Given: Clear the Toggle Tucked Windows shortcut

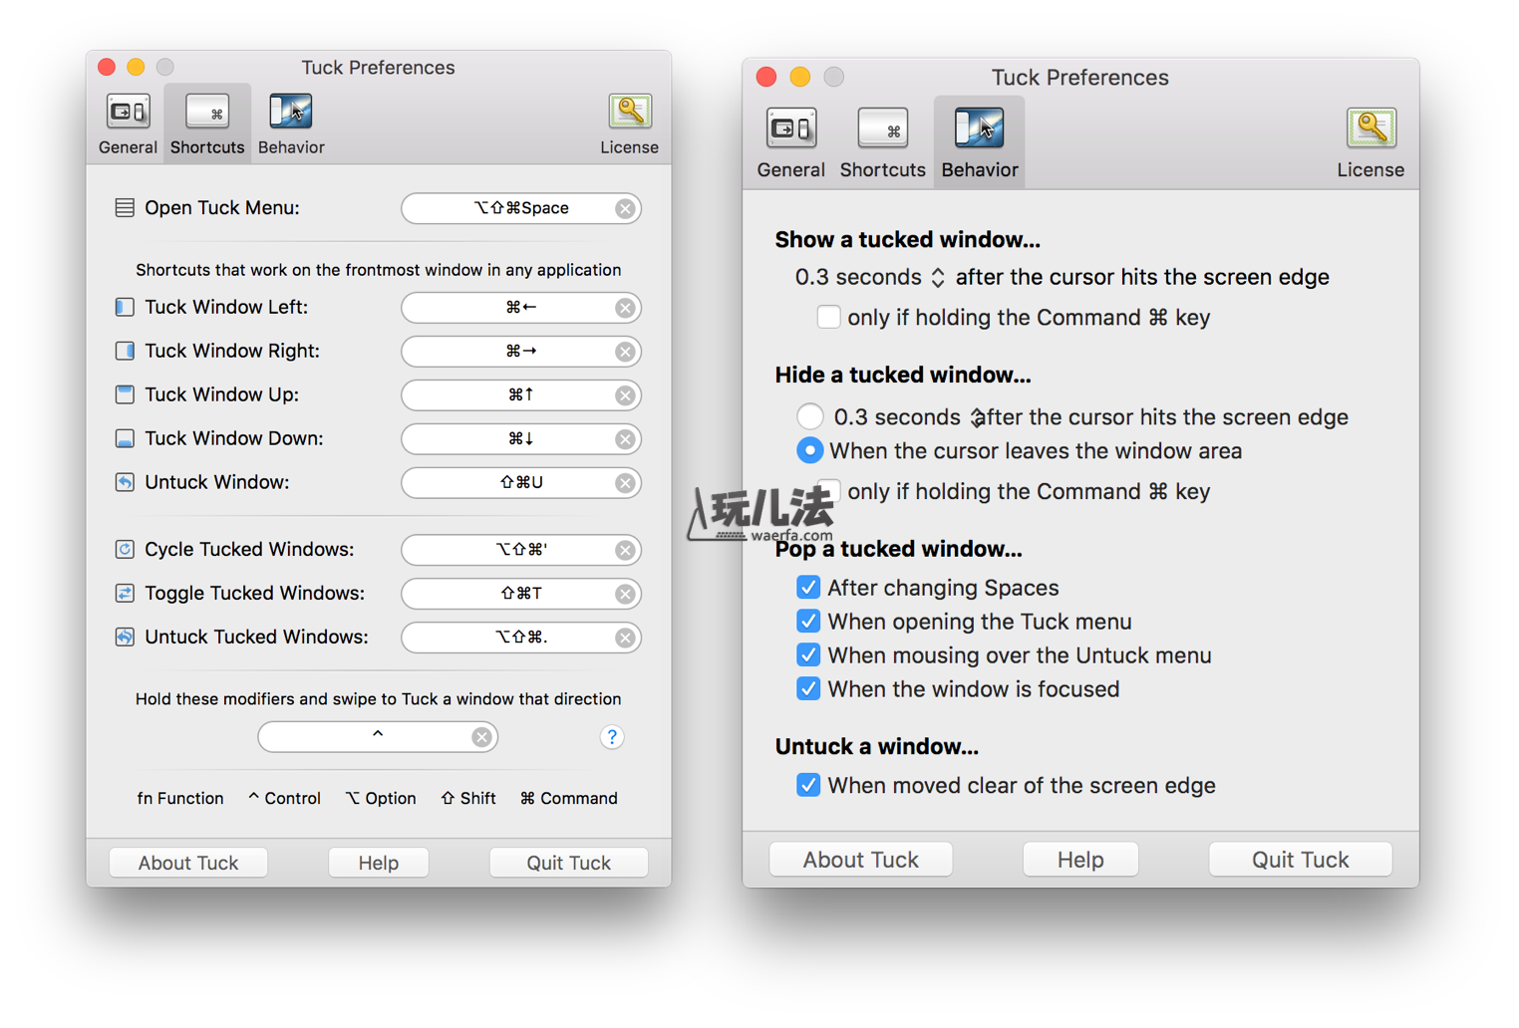Looking at the screenshot, I should [x=625, y=594].
